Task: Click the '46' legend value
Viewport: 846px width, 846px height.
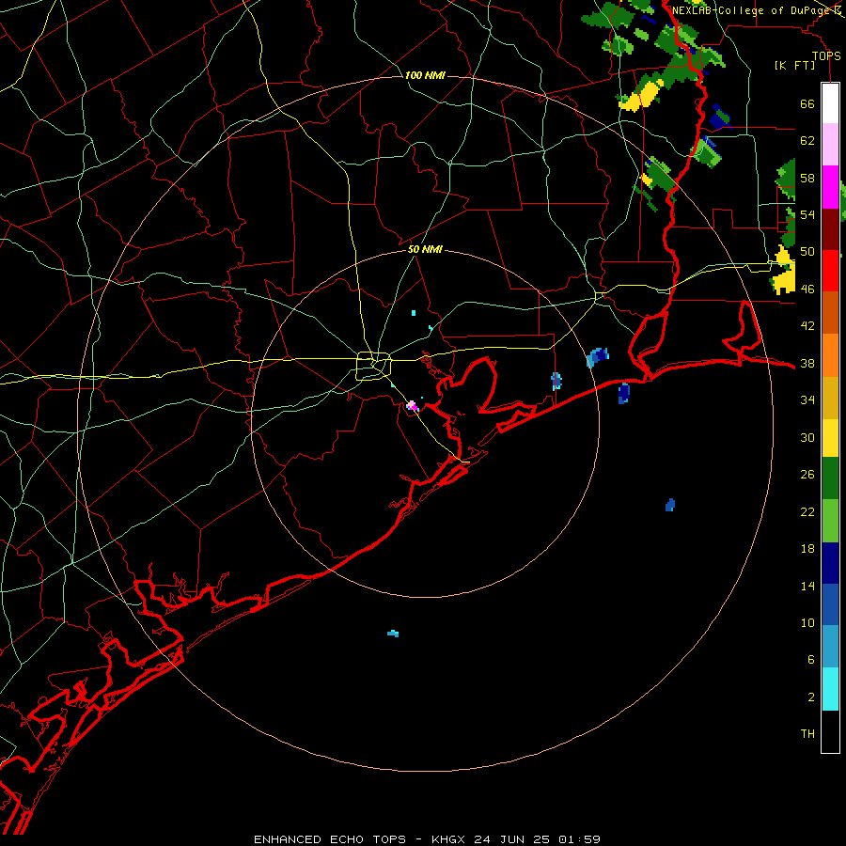Action: pyautogui.click(x=807, y=290)
